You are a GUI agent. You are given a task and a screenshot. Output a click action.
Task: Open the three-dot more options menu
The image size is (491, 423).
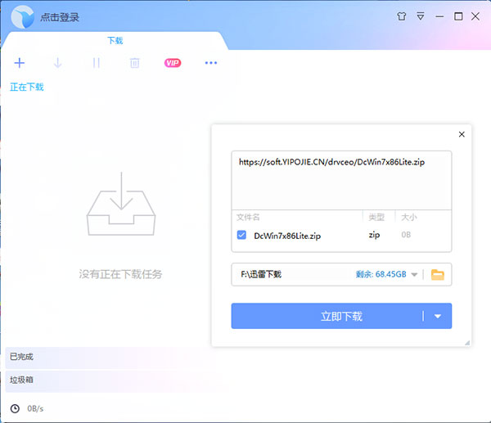[x=211, y=63]
